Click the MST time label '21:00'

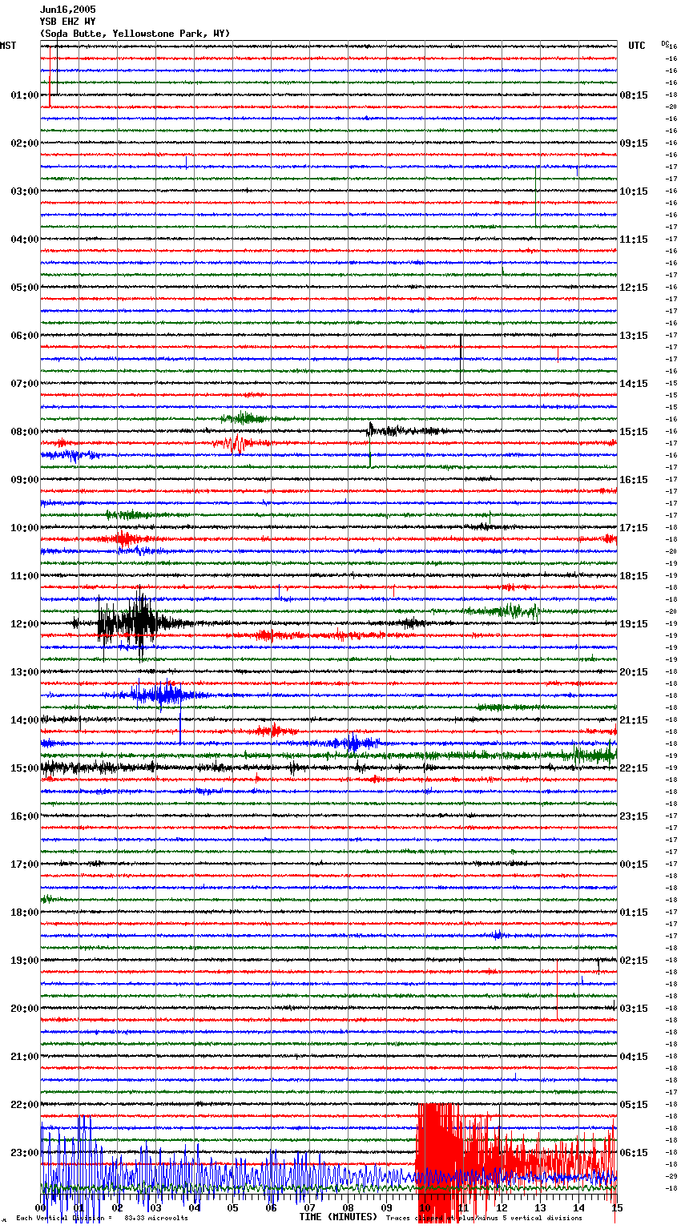[x=24, y=1057]
